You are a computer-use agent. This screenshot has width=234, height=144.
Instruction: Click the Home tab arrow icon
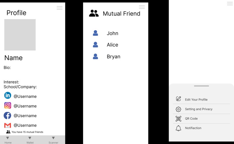pos(8,138)
